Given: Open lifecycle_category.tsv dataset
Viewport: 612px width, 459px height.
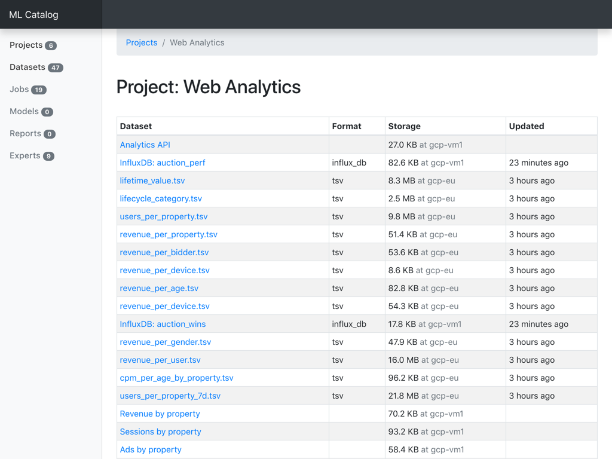Looking at the screenshot, I should [x=161, y=198].
